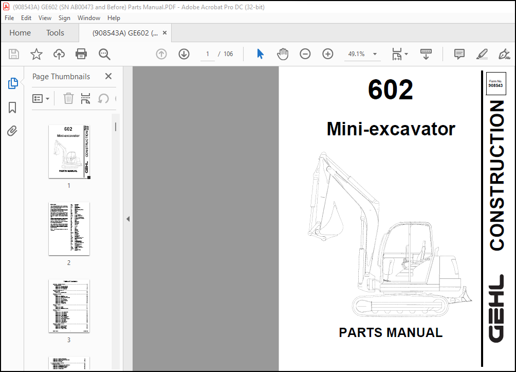Collapse navigation pane with left arrow
The image size is (516, 372).
coord(128,219)
